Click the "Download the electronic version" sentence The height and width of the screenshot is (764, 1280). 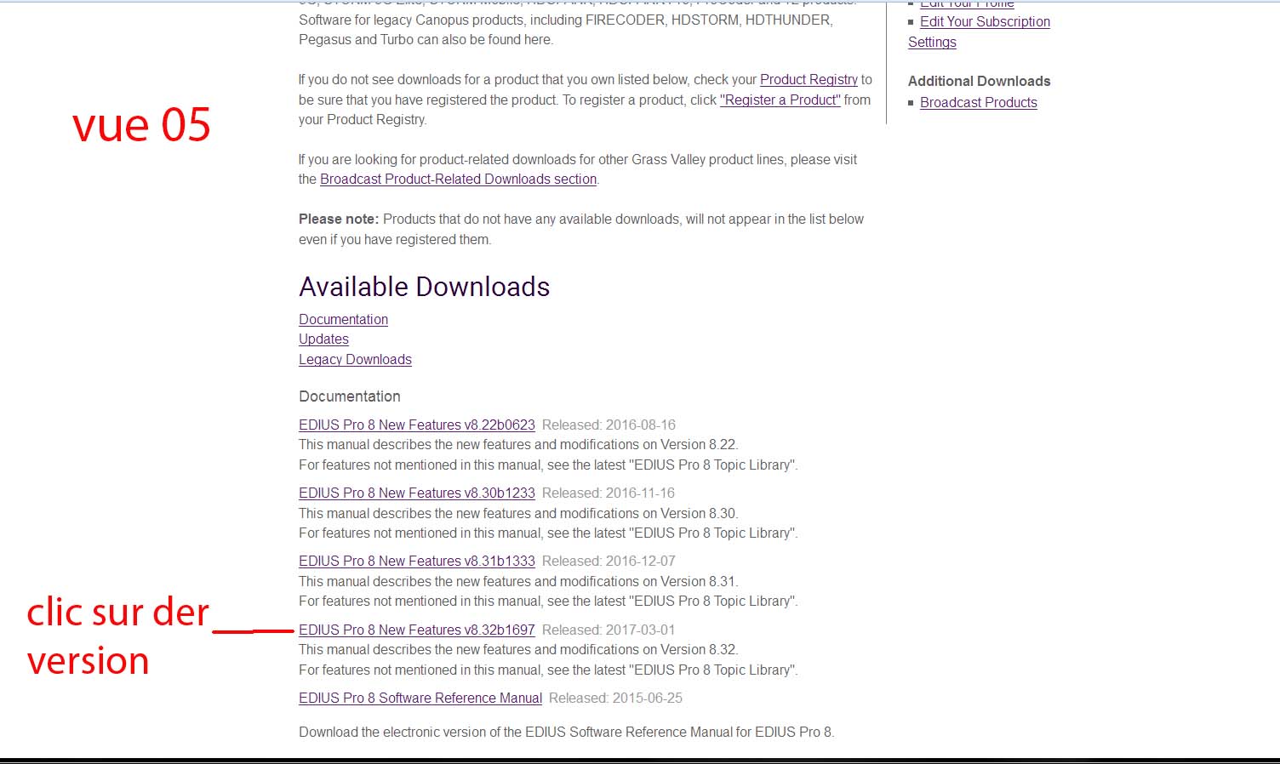(x=566, y=732)
